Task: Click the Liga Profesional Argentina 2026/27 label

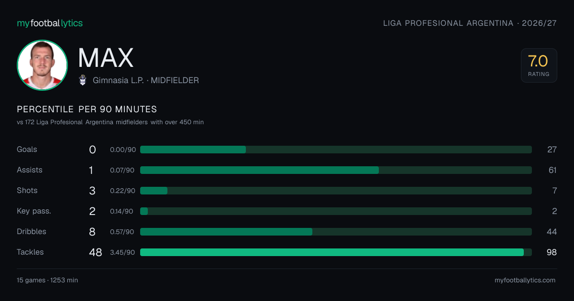Action: pyautogui.click(x=470, y=23)
